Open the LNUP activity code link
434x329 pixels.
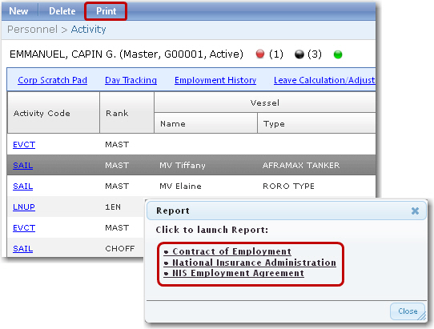[x=24, y=207]
